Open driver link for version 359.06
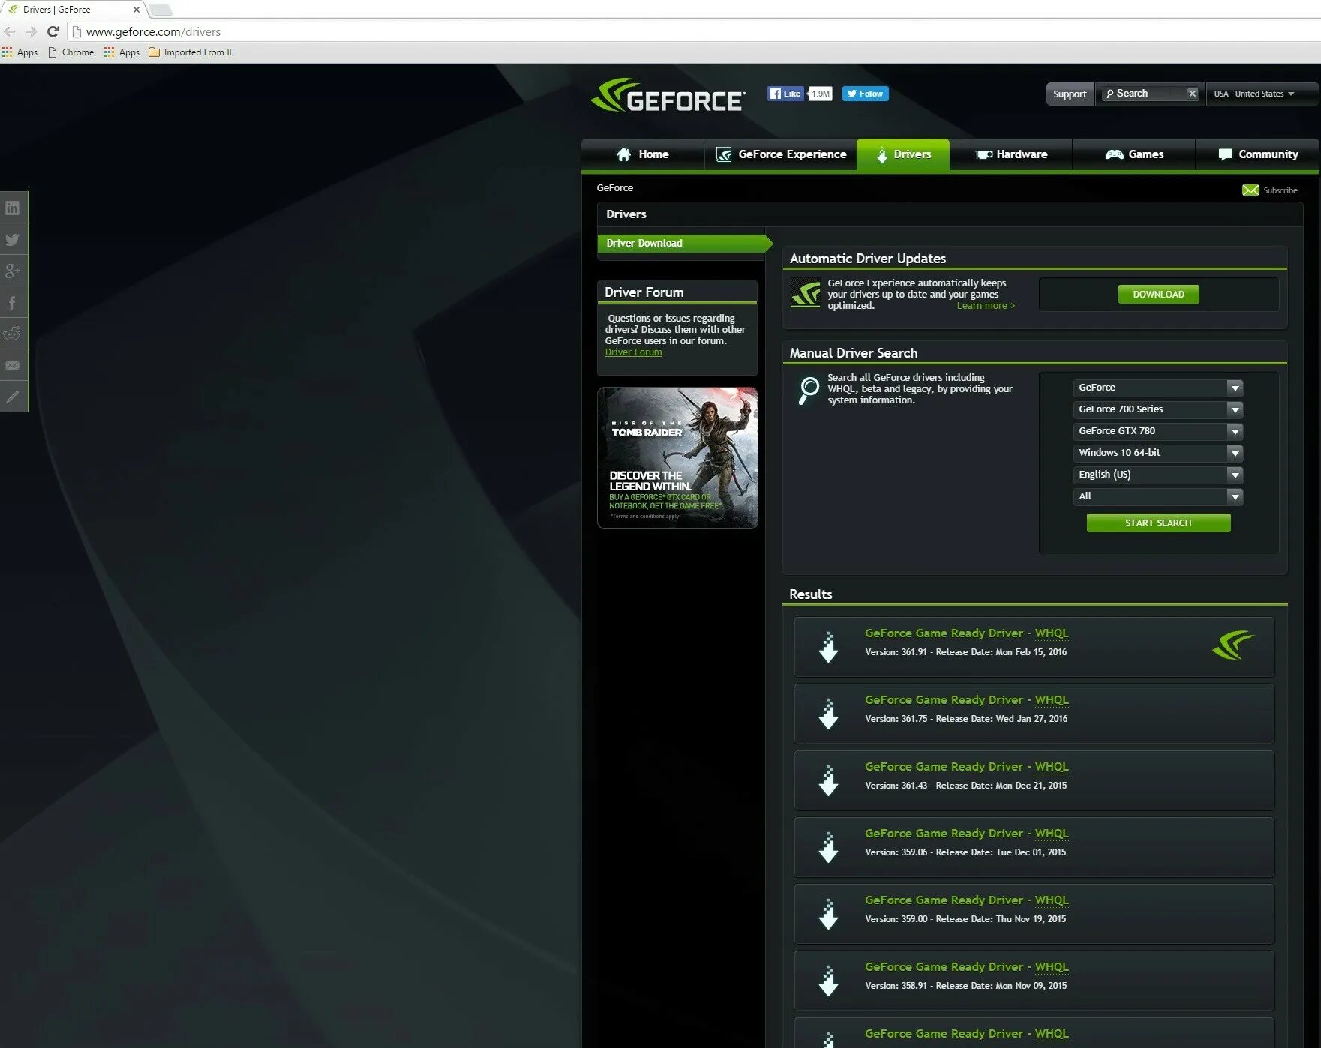The height and width of the screenshot is (1048, 1321). pos(967,834)
